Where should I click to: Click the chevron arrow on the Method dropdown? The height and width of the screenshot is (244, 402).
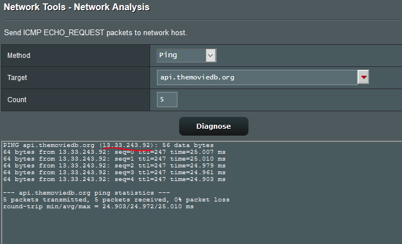point(210,55)
